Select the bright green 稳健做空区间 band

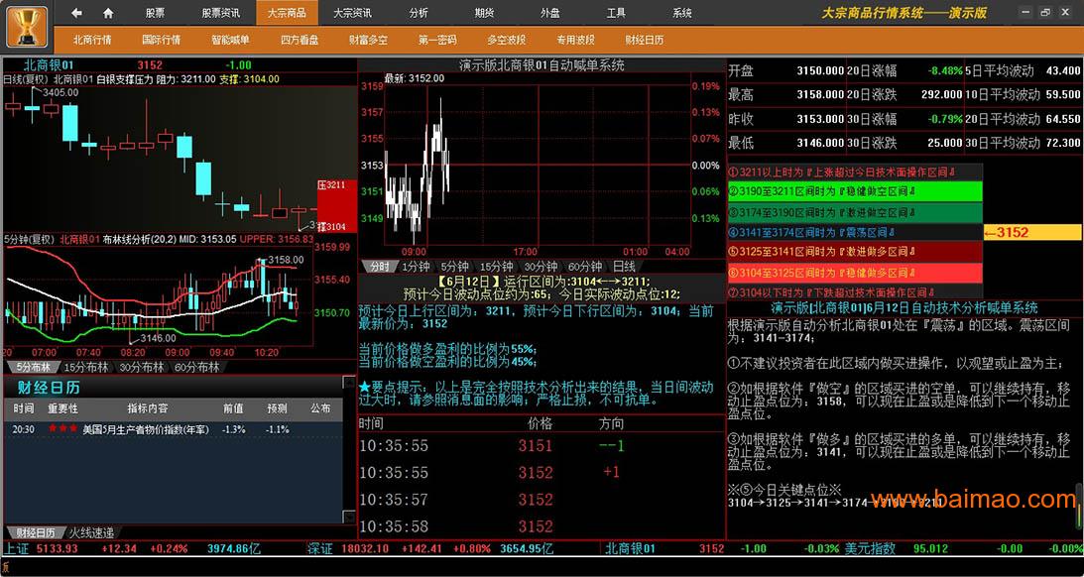[854, 191]
